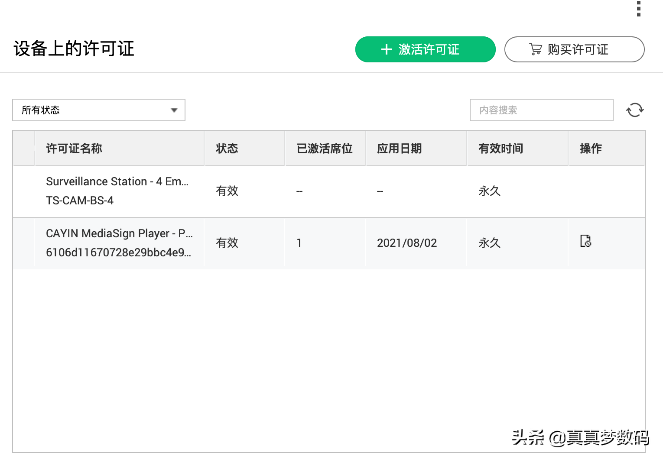Click the TS-CAM-BS-4 license code text
Image resolution: width=663 pixels, height=459 pixels.
pyautogui.click(x=80, y=200)
